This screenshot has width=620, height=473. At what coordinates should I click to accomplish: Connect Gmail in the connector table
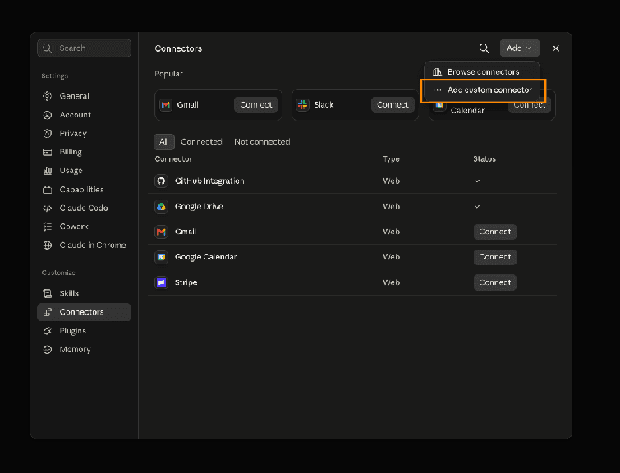coord(495,232)
